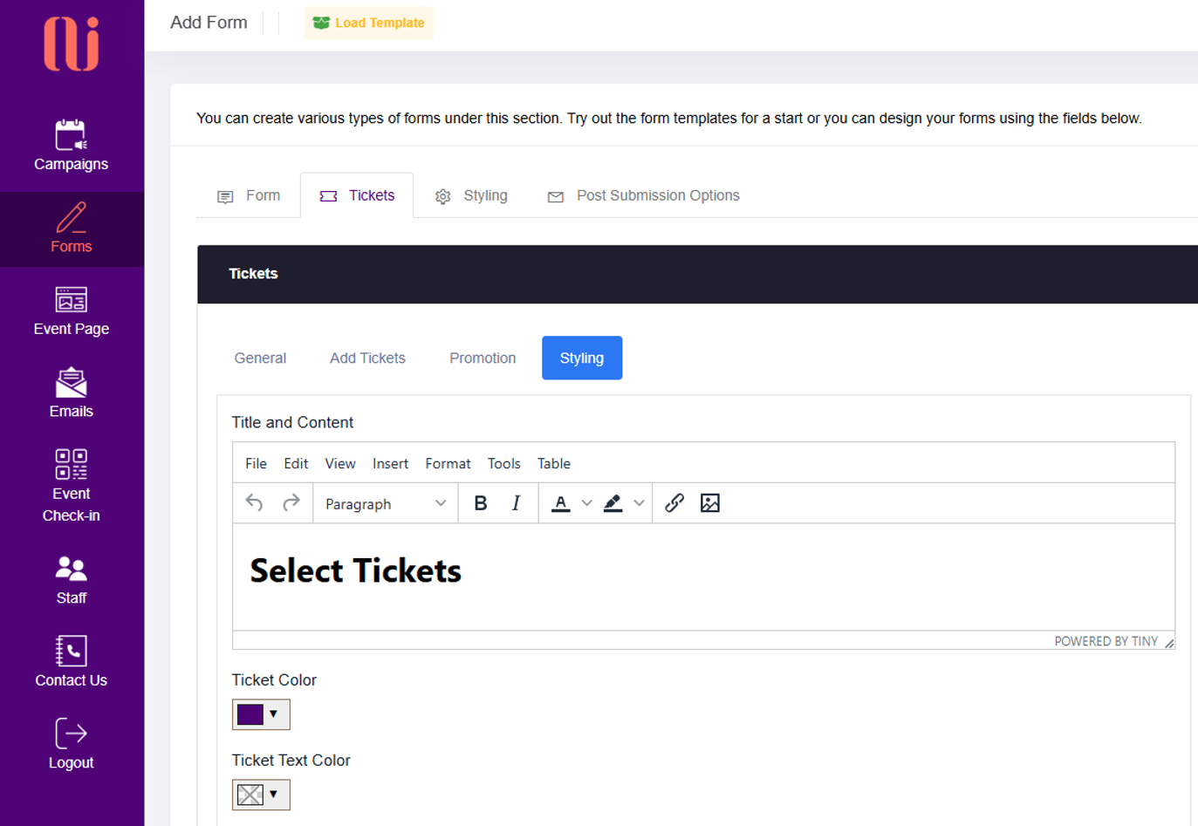Click the Contact Us phonebook icon
The image size is (1198, 826).
(x=71, y=651)
